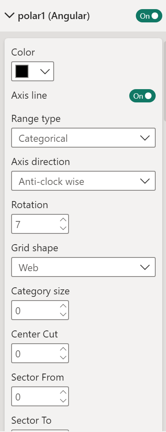Click the Center Cut input field
This screenshot has width=166, height=432.
35,353
